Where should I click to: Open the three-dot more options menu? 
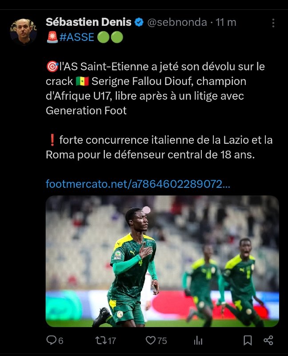(273, 23)
